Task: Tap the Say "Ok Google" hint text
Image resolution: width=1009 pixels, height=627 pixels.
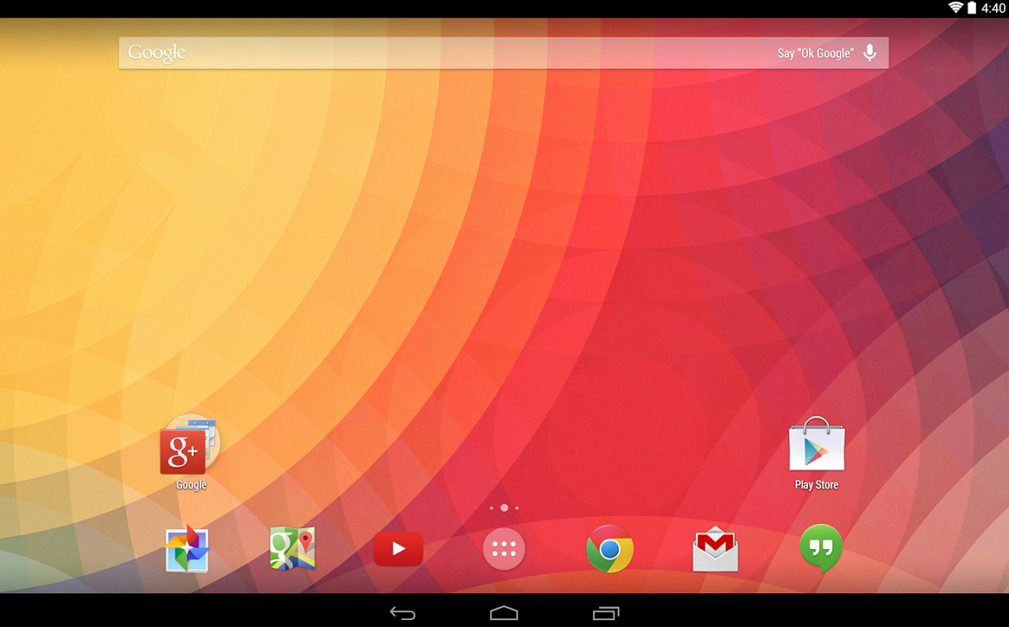Action: 815,53
